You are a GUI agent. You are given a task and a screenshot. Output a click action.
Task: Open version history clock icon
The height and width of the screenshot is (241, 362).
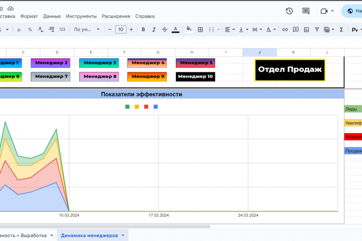coord(289,11)
